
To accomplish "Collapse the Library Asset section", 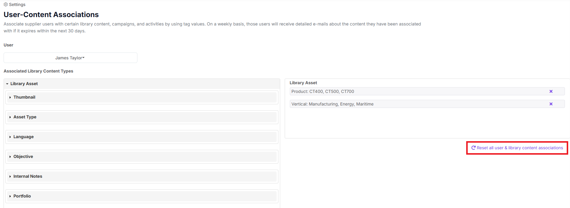I will point(7,84).
